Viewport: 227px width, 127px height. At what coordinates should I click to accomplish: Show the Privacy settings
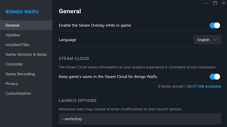tap(12, 84)
